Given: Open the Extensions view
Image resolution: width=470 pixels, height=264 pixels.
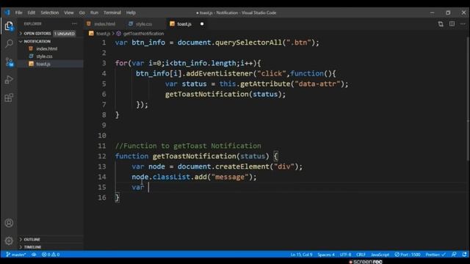Looking at the screenshot, I should tap(9, 98).
